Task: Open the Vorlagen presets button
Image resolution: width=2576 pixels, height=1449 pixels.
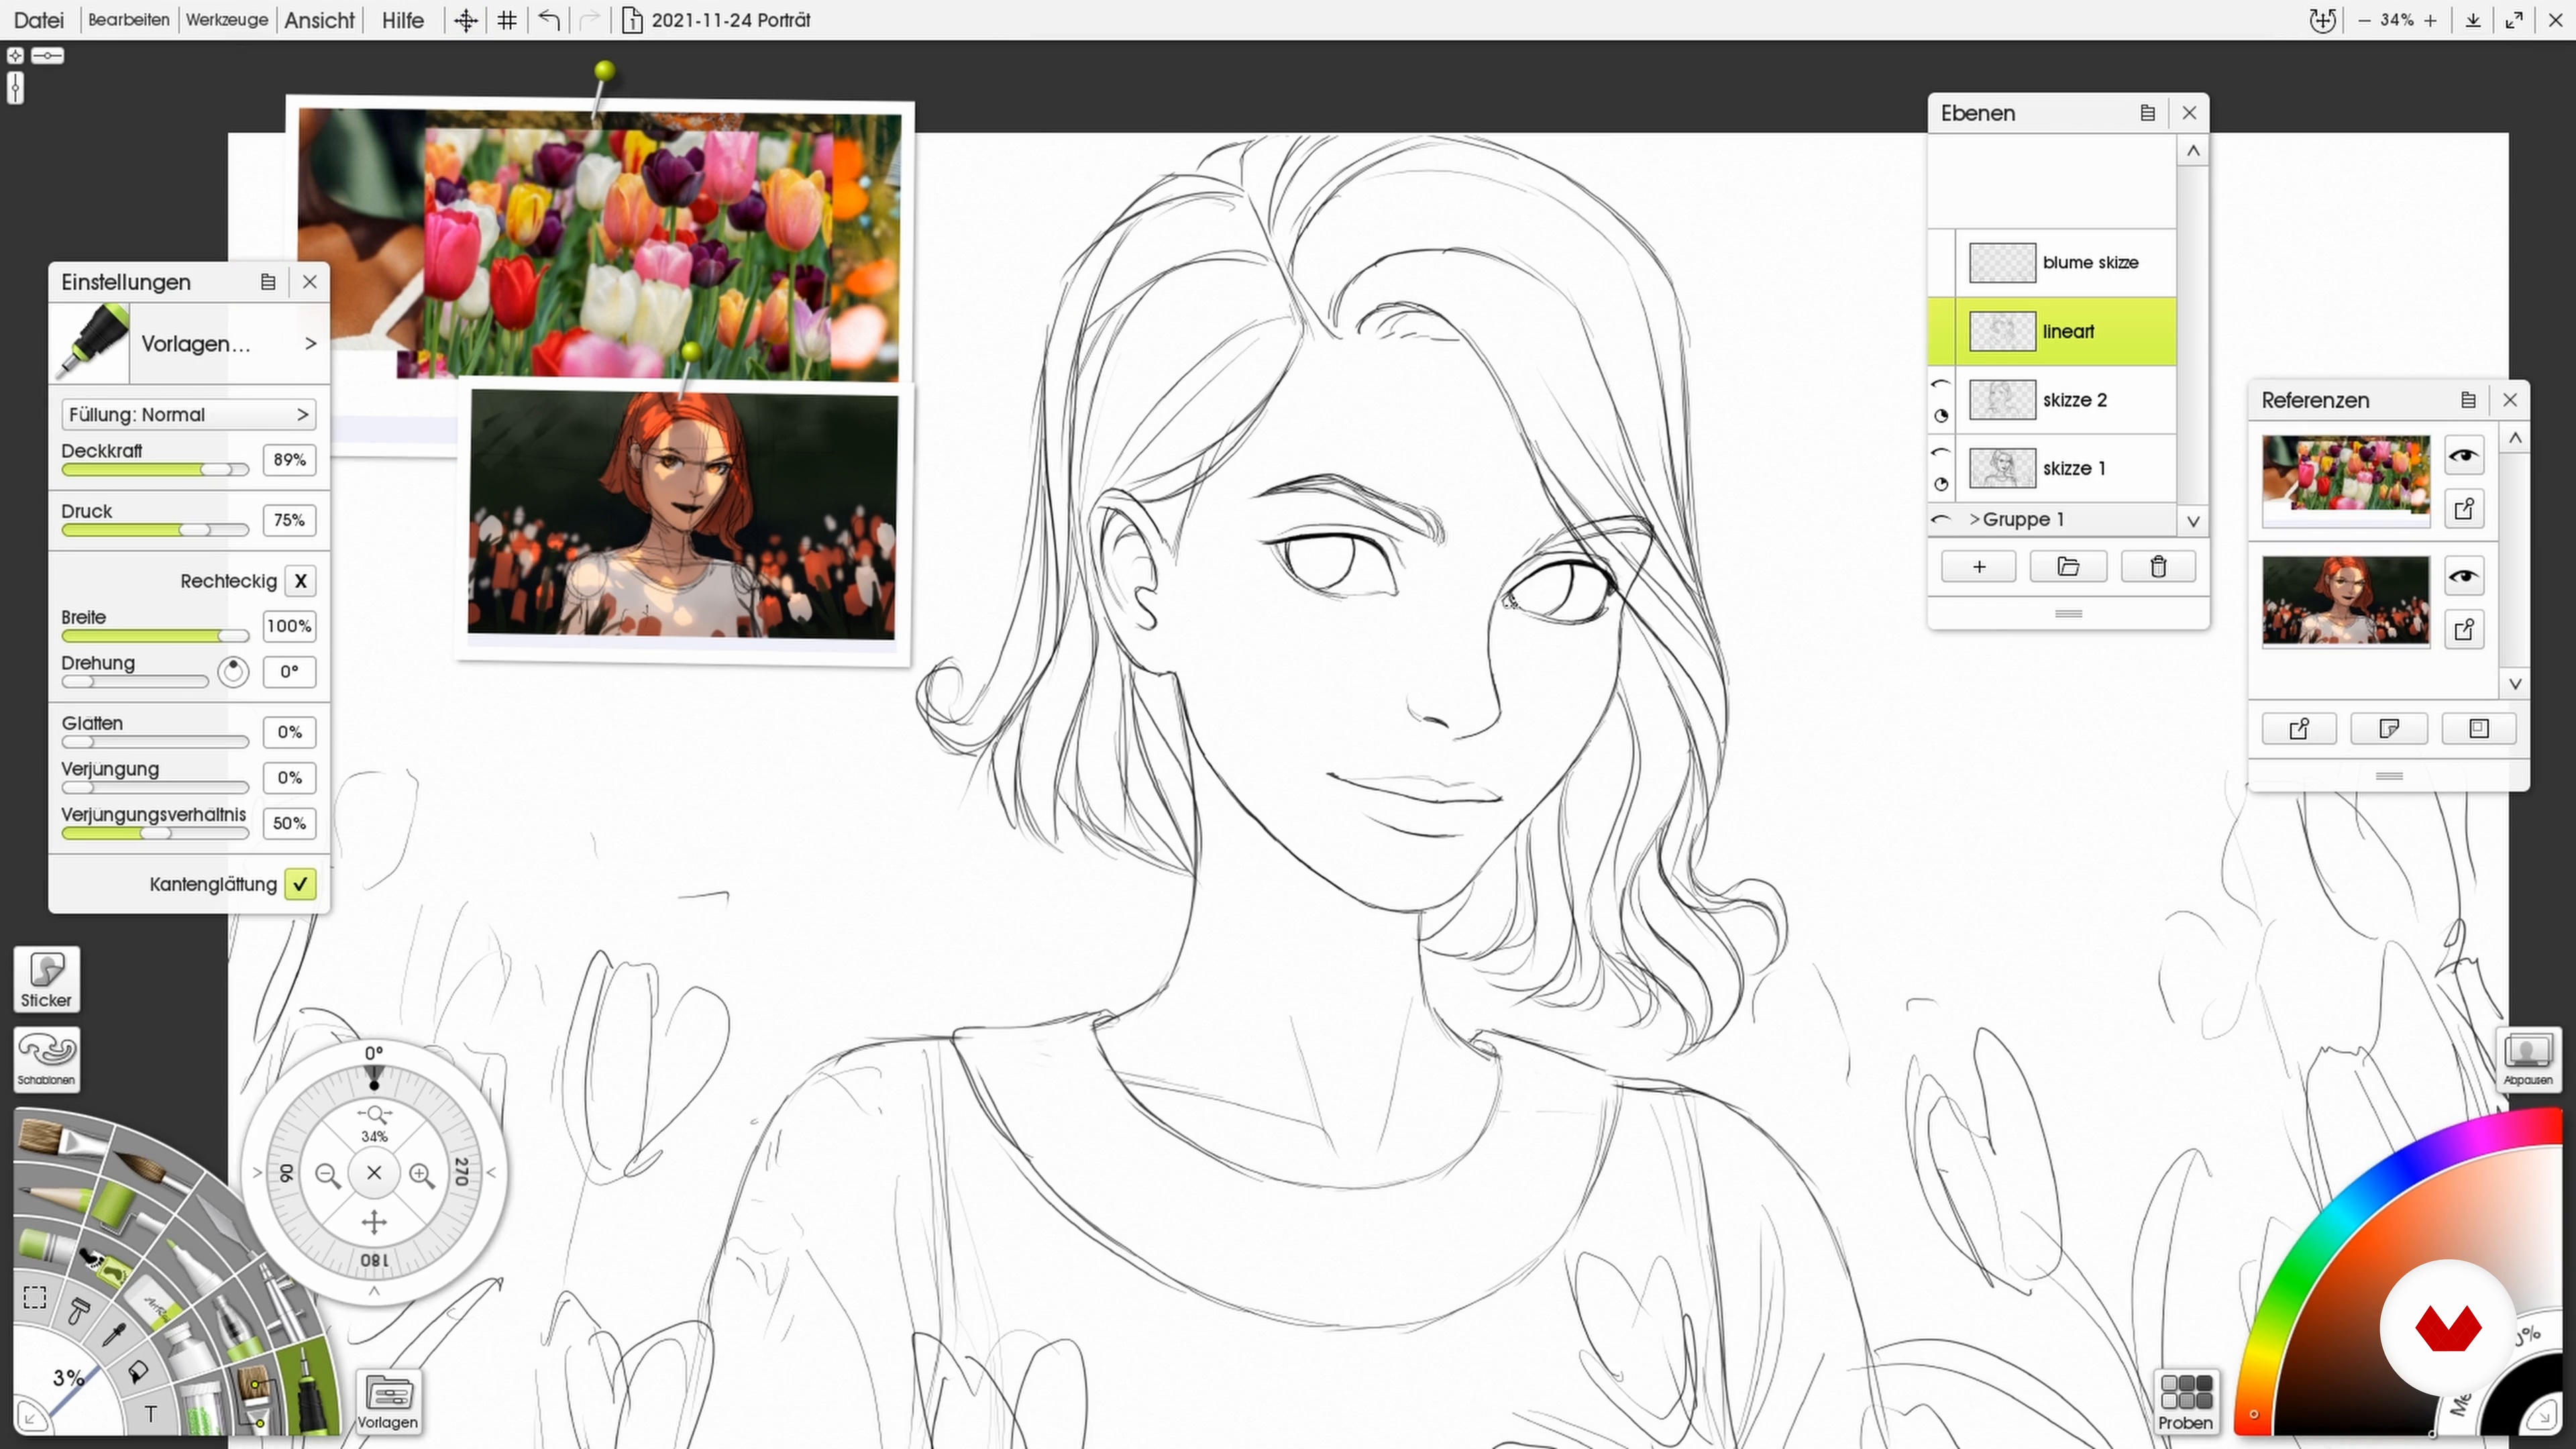Action: 388,1403
